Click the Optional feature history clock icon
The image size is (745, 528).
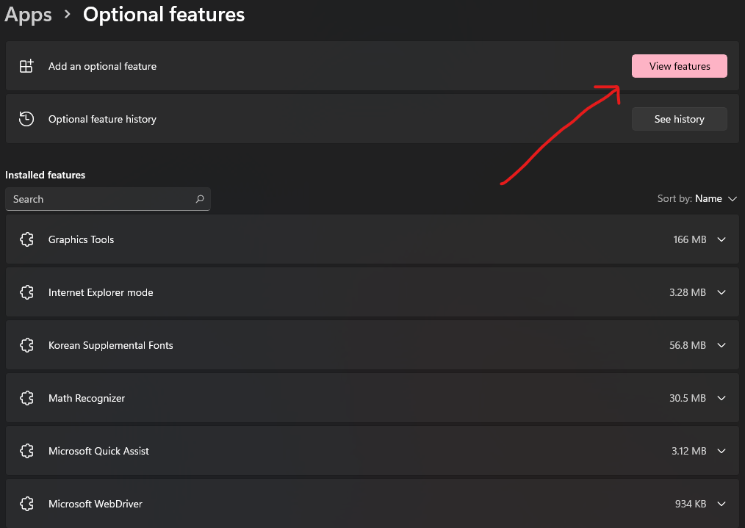tap(26, 119)
